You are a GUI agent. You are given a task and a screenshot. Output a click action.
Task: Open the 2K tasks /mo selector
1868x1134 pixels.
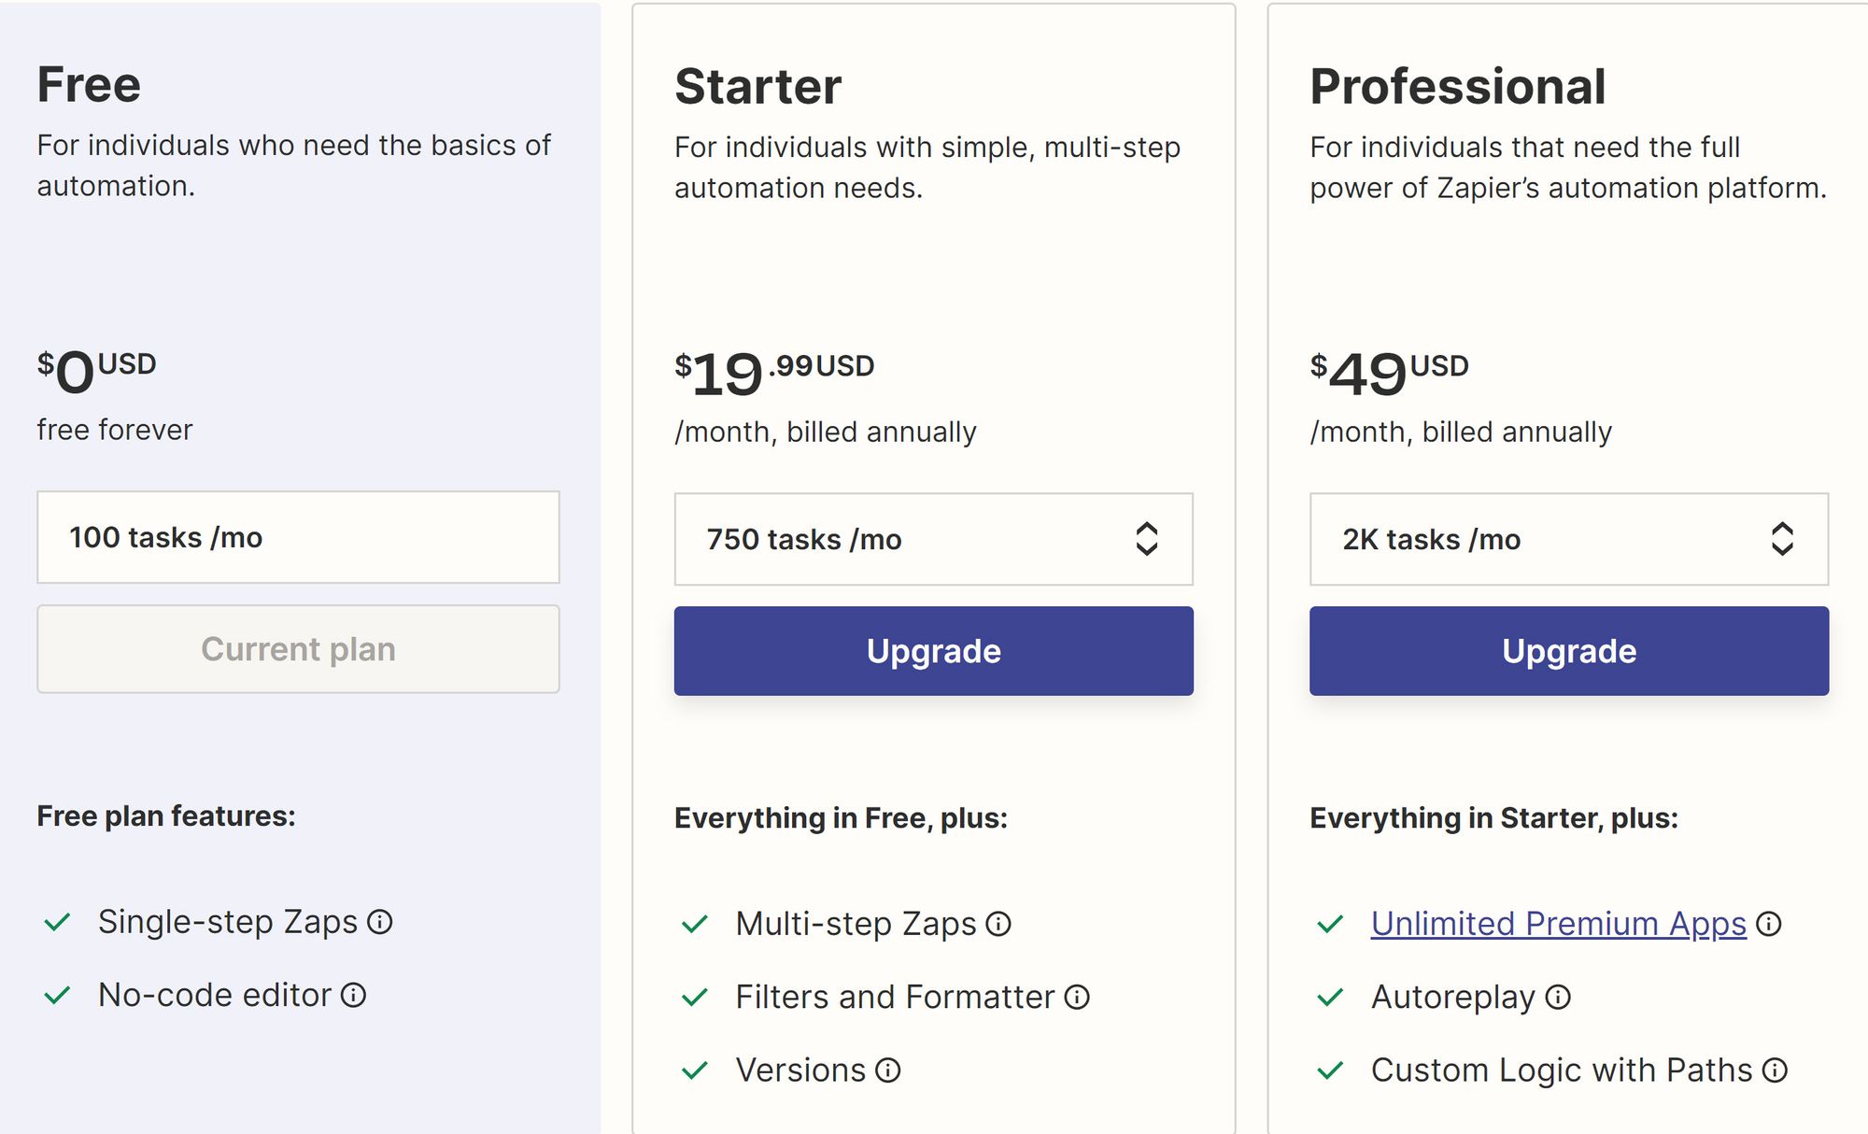pos(1568,539)
